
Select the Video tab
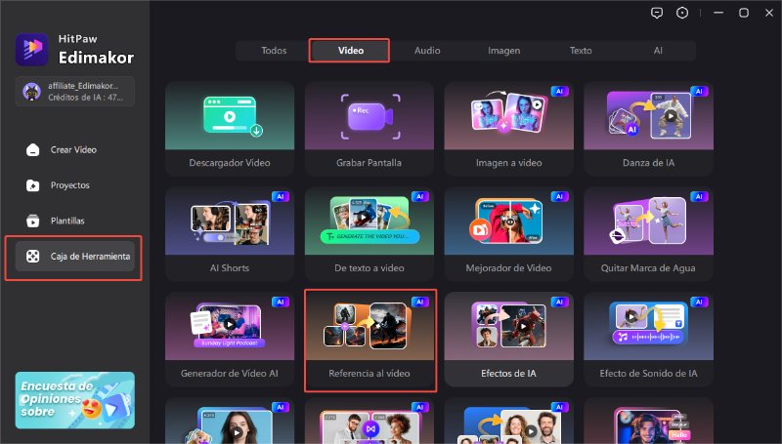point(351,51)
